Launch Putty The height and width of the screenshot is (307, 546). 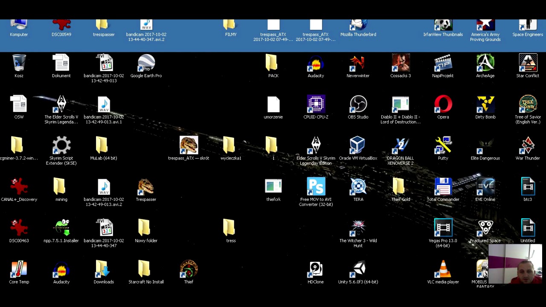click(443, 149)
